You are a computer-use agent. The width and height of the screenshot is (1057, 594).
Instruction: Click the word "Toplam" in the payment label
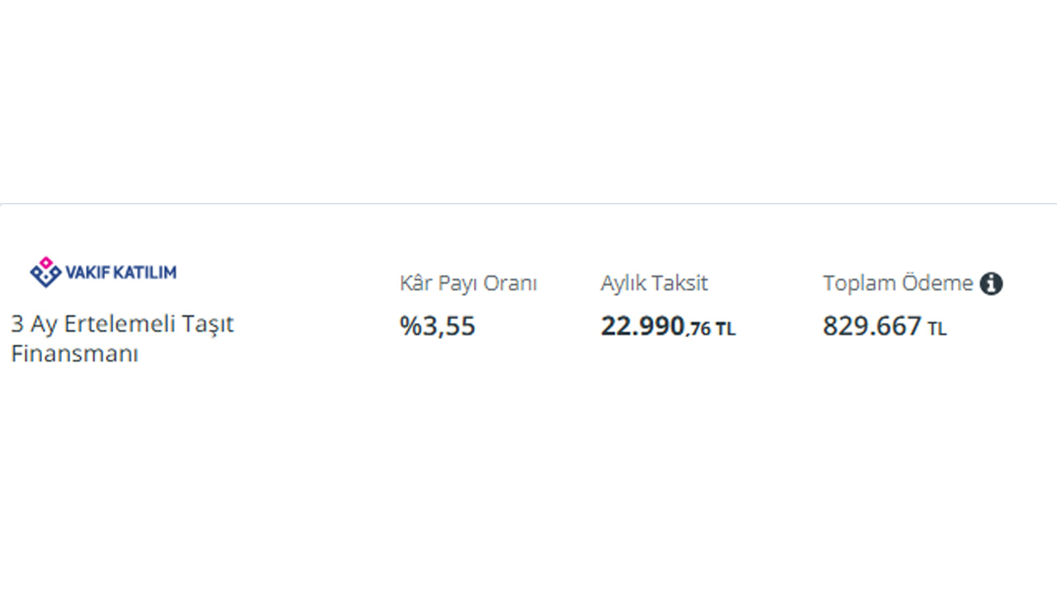click(x=859, y=284)
